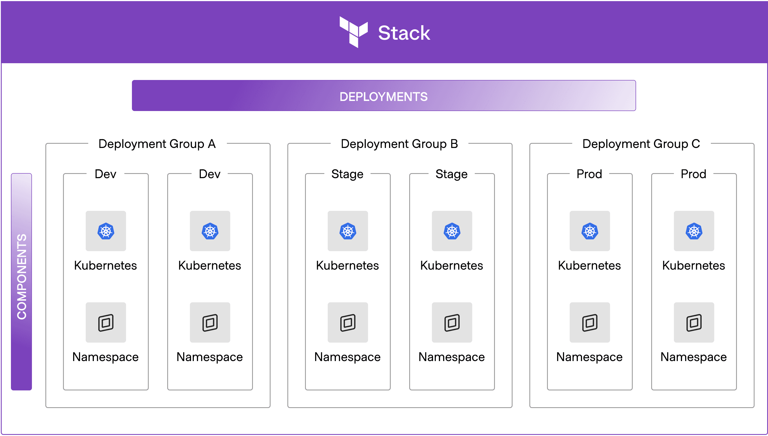This screenshot has height=436, width=768.
Task: Select the Deployment Group B heading
Action: tap(399, 144)
